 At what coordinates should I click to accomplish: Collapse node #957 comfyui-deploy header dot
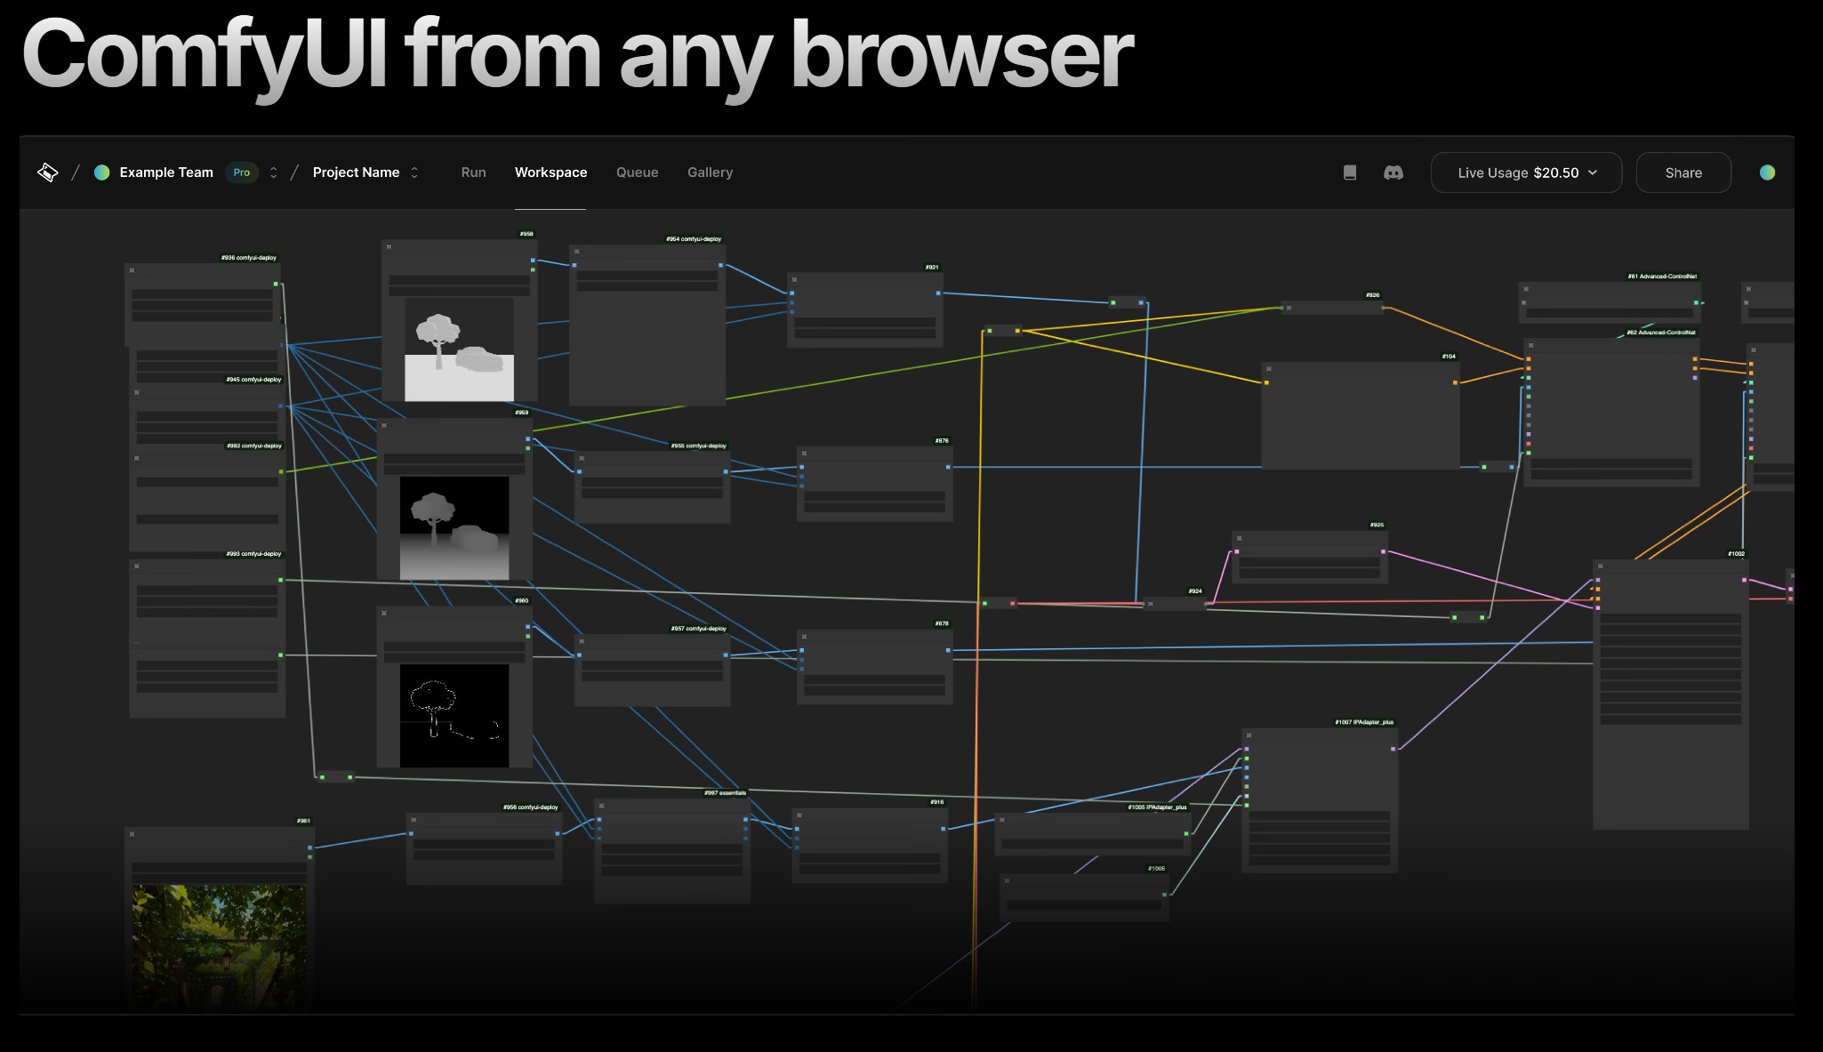click(x=582, y=640)
